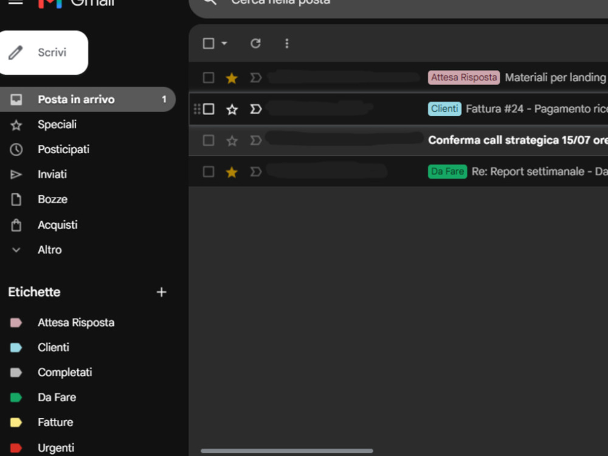Click the shopping bag icon beside Acquisti
The width and height of the screenshot is (608, 456).
[x=16, y=225]
